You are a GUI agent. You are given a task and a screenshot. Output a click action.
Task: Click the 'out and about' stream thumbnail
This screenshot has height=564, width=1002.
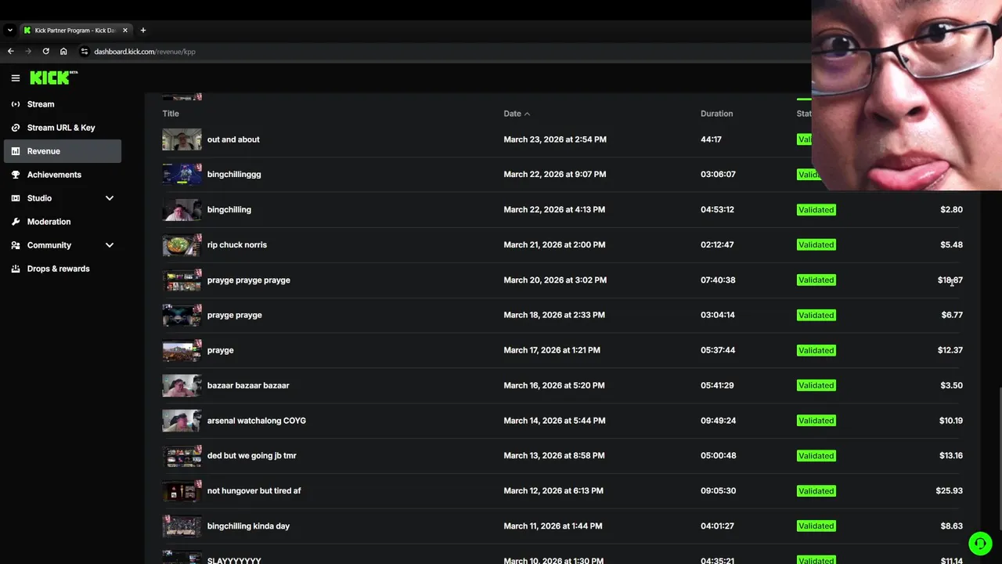coord(182,139)
